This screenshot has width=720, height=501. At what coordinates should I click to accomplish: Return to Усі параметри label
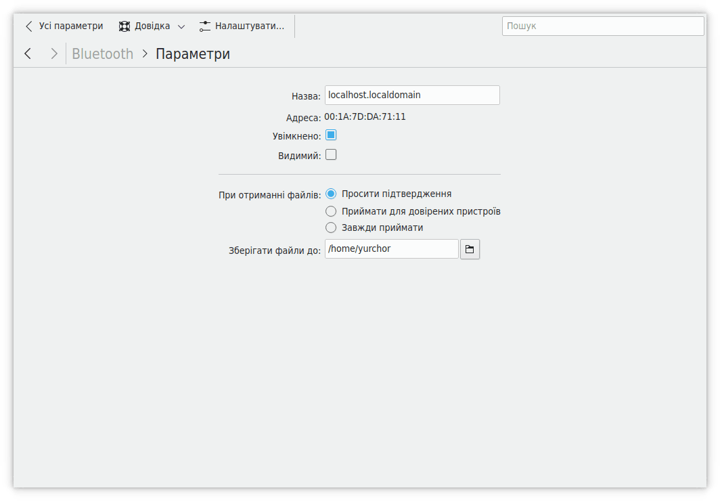[71, 26]
